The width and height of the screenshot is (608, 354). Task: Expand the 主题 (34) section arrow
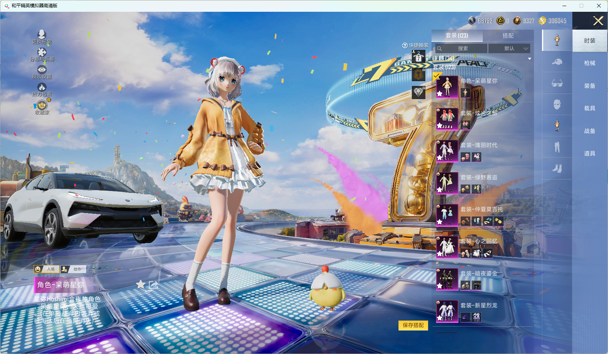click(x=529, y=59)
